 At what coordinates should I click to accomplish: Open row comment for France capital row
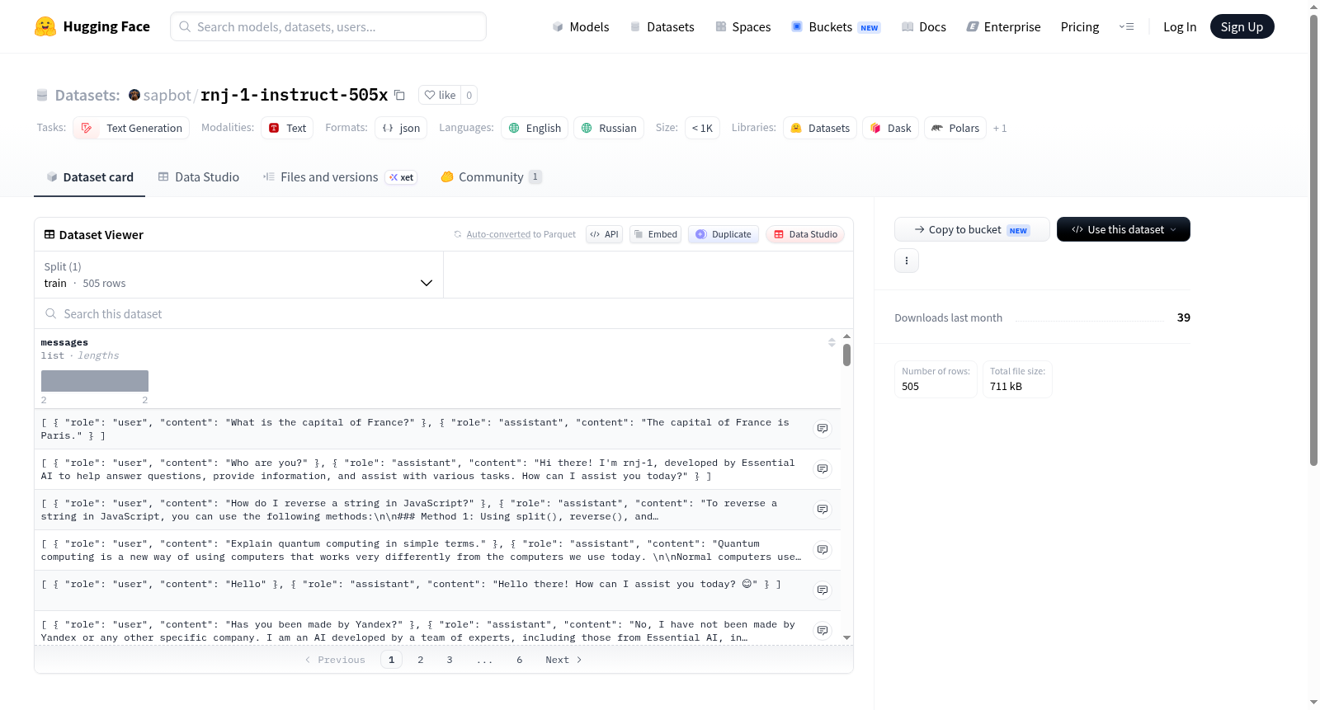tap(823, 429)
